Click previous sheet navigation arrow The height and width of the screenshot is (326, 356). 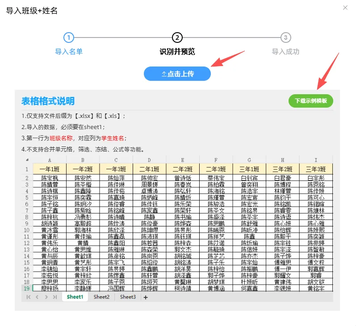37,297
